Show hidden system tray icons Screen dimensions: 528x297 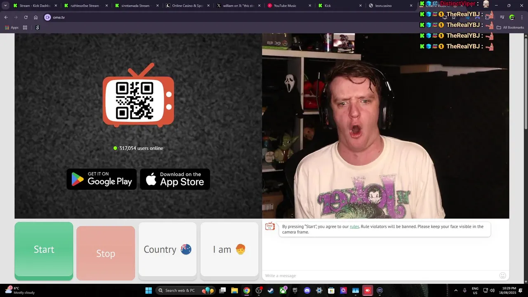(456, 290)
